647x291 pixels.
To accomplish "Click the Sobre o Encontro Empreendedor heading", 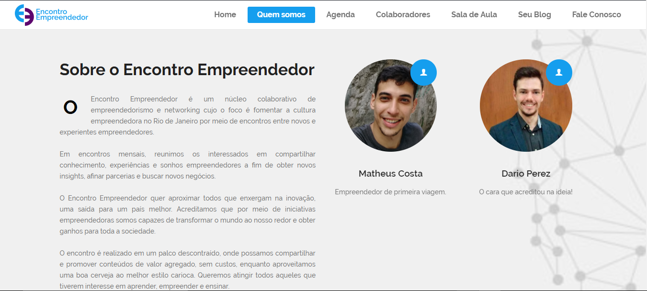I will [187, 69].
